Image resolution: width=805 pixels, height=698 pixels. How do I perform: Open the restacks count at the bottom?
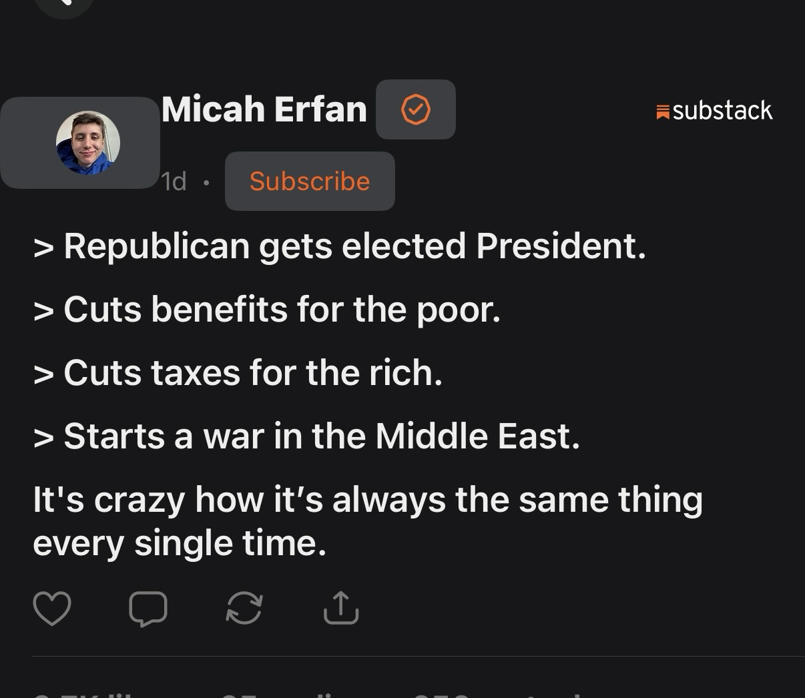click(494, 694)
